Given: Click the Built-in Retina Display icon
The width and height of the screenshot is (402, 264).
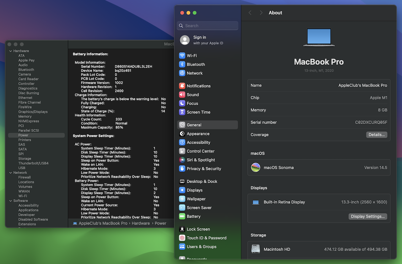Looking at the screenshot, I should coord(256,202).
